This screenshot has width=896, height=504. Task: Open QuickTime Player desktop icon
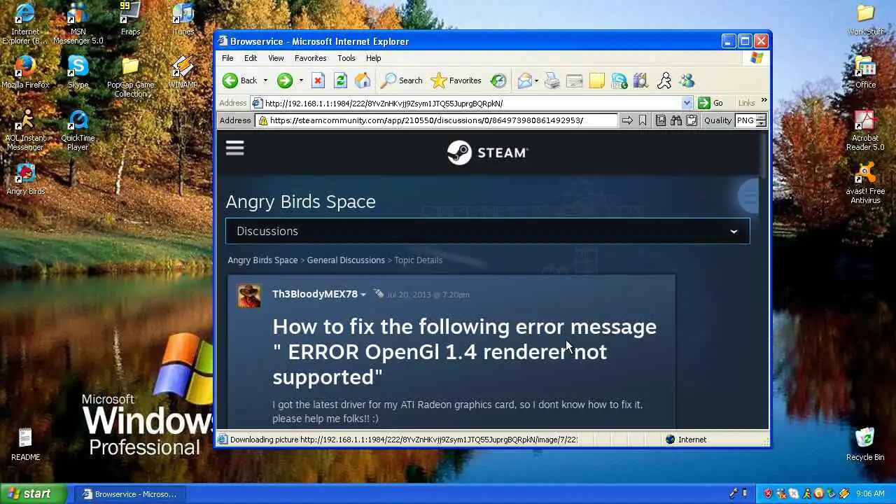78,130
